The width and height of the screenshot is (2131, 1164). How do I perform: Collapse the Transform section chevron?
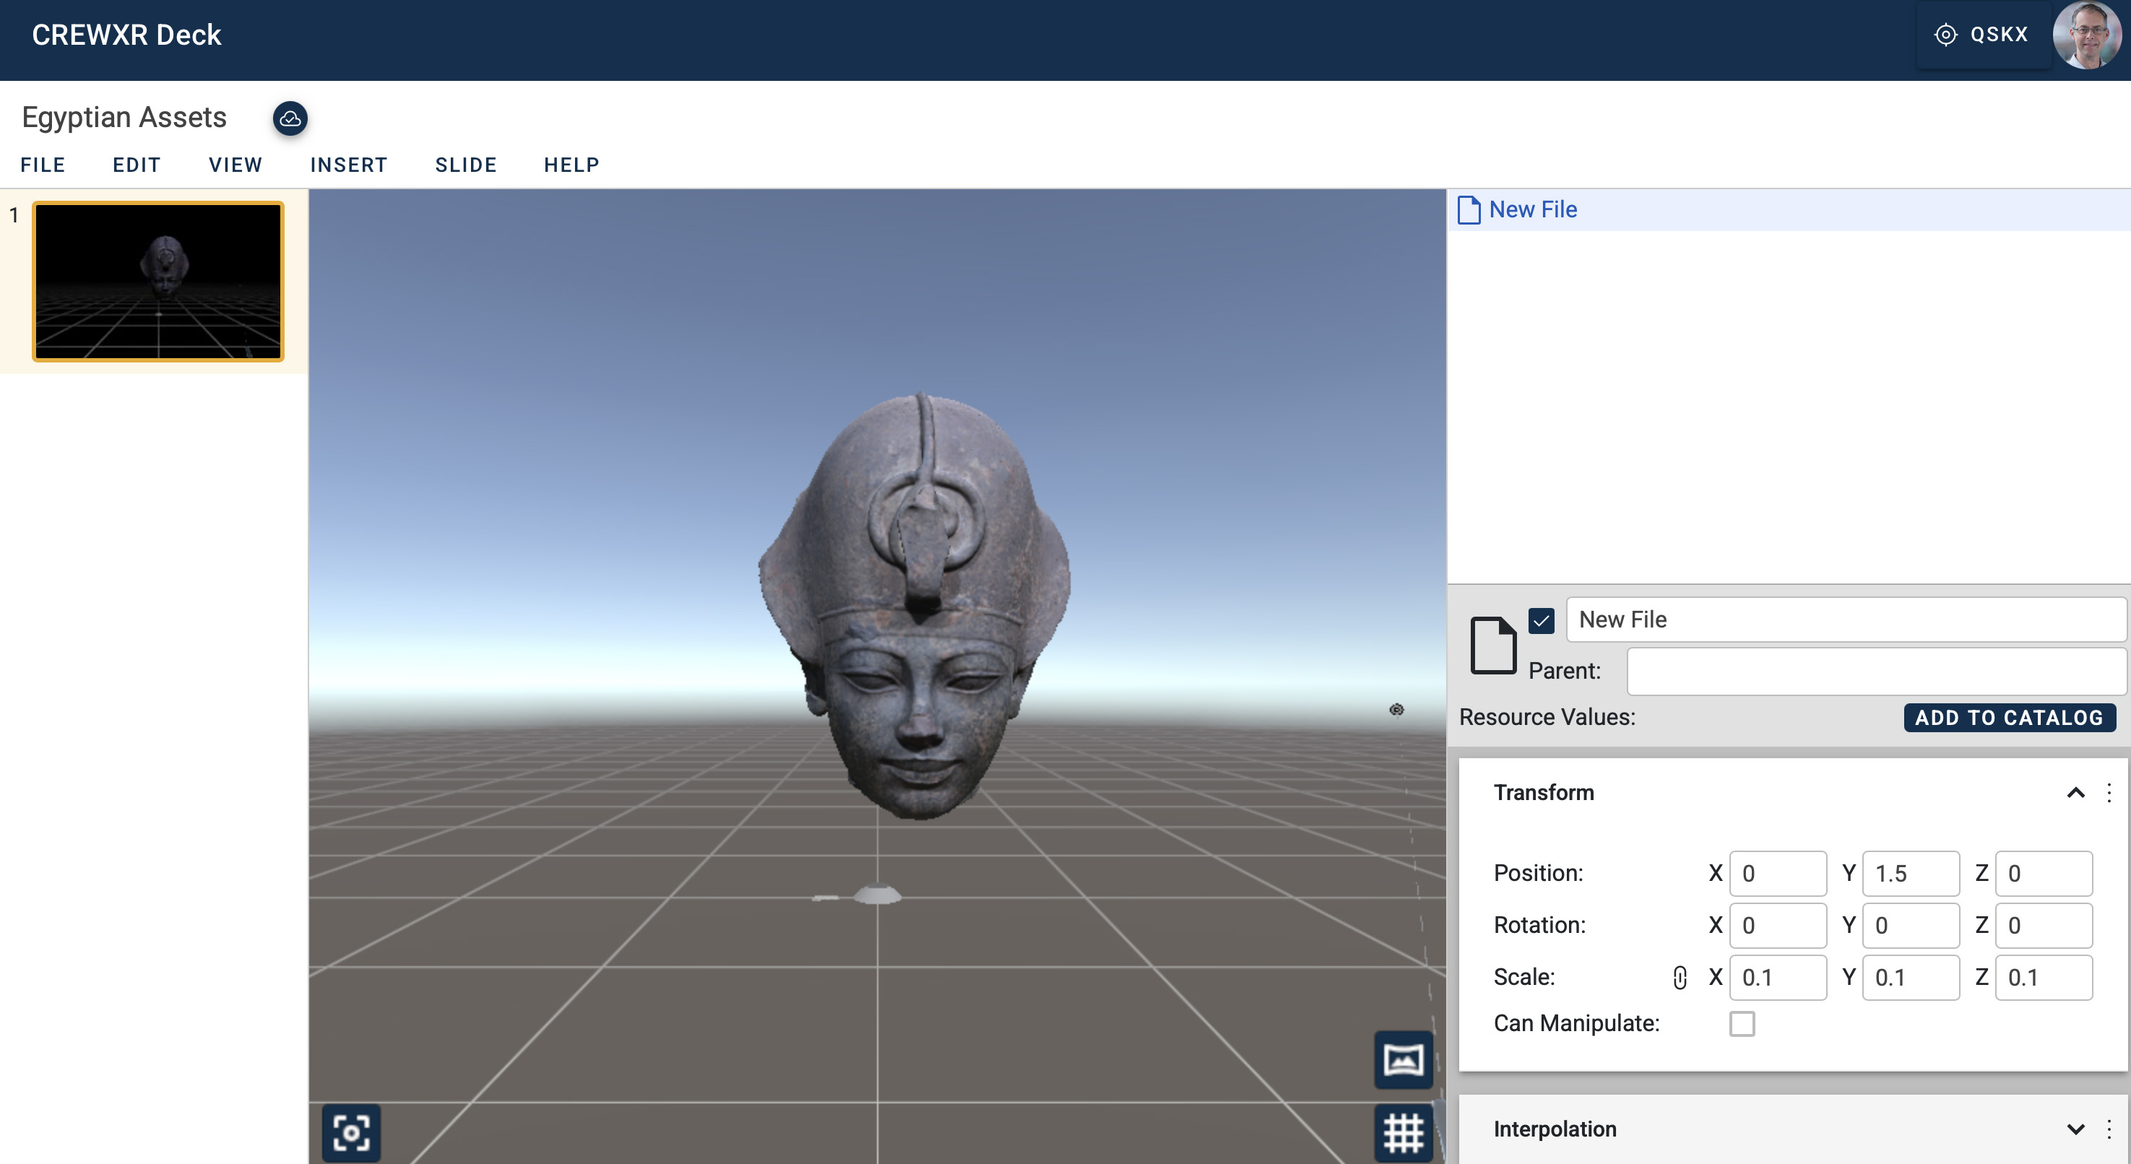coord(2075,793)
